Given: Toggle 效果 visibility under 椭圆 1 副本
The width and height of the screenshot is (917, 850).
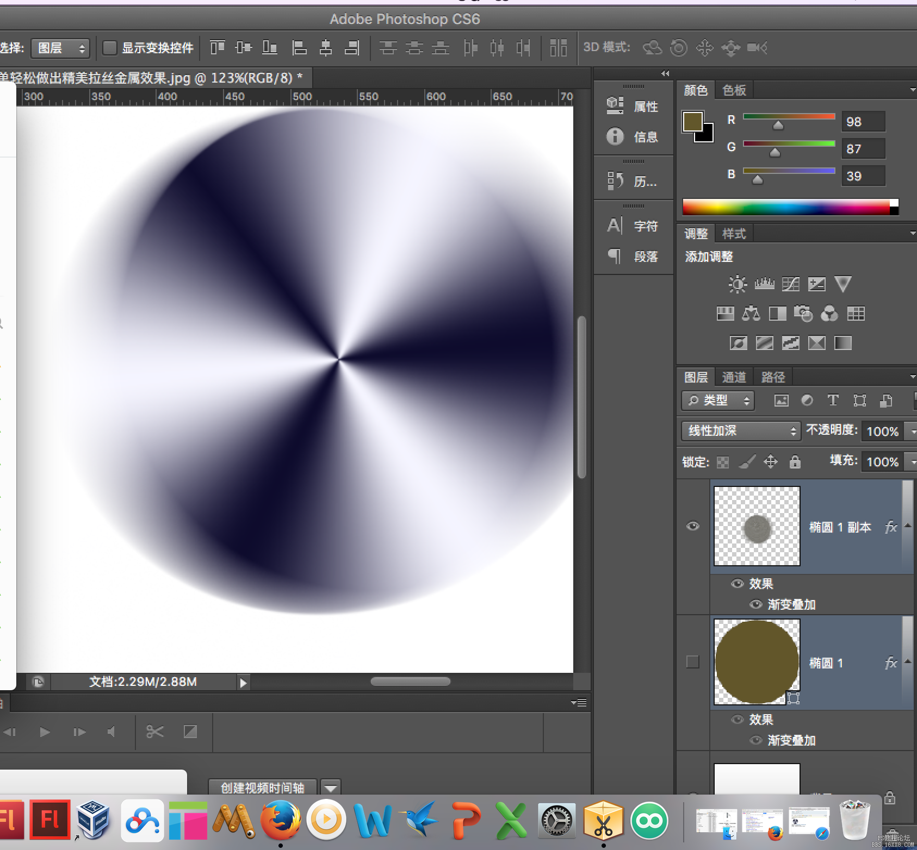Looking at the screenshot, I should [737, 583].
